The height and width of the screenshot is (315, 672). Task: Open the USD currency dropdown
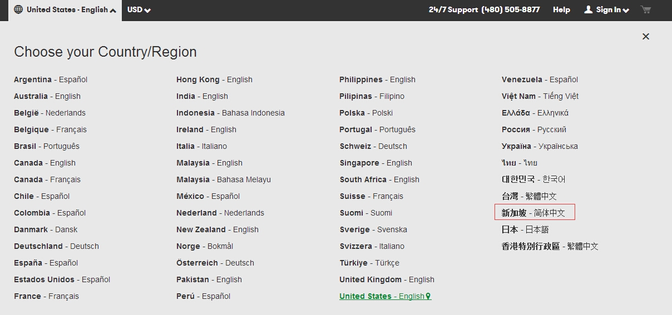139,9
